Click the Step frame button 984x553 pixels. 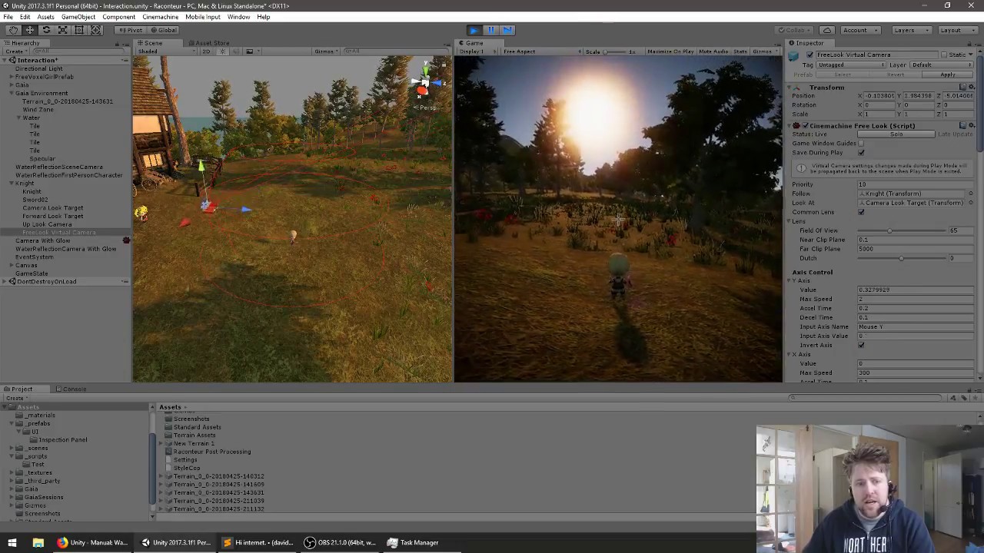click(x=507, y=30)
